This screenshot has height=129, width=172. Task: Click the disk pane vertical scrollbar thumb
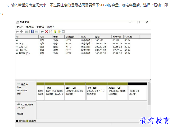[149, 94]
